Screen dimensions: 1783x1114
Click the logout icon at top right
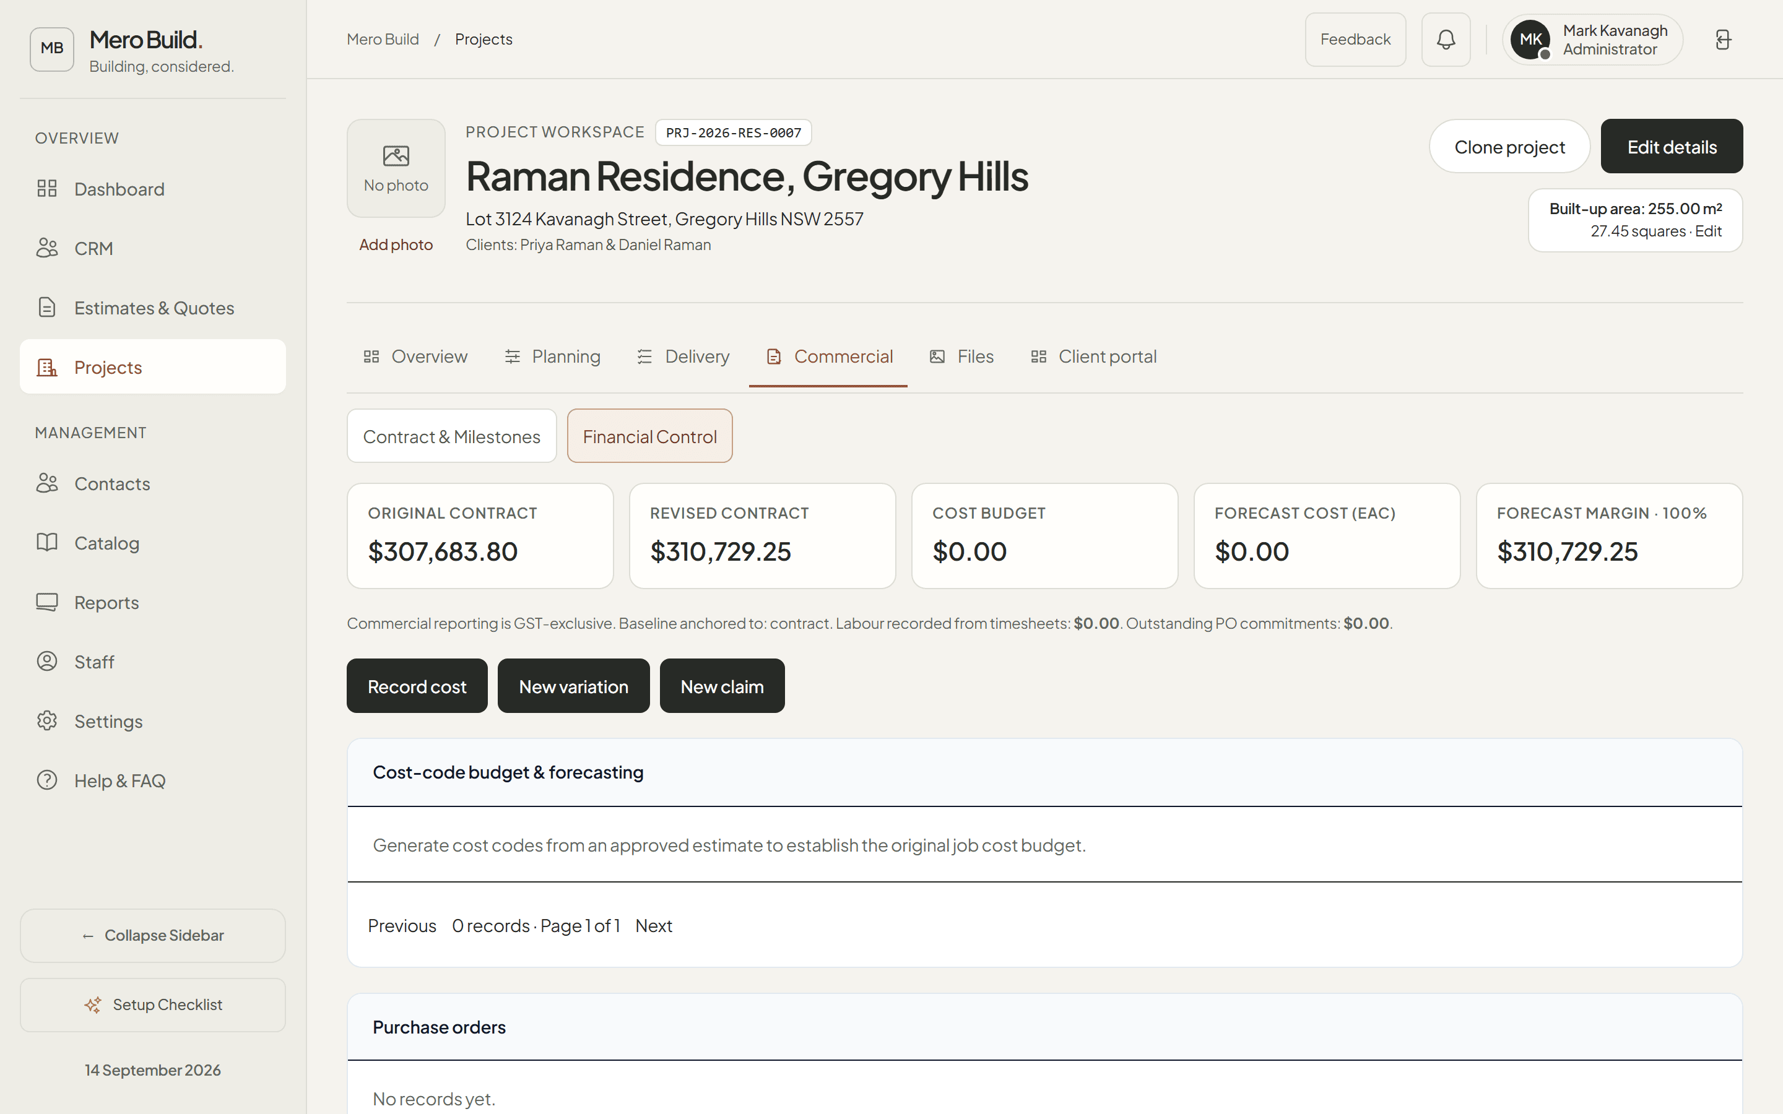[x=1722, y=40]
